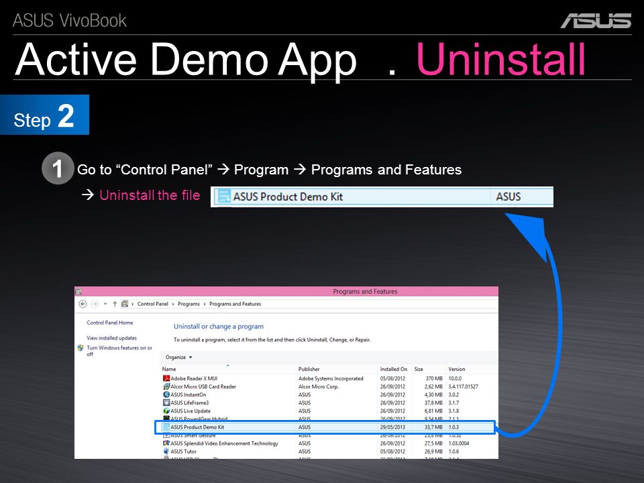
Task: Sort by the Publisher column header
Action: click(x=309, y=369)
